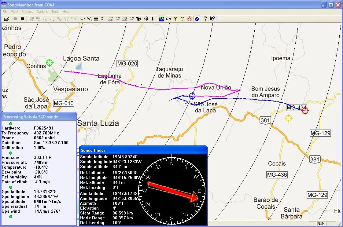Click the MG-020 road label
Image resolution: width=343 pixels, height=227 pixels.
[x=127, y=64]
